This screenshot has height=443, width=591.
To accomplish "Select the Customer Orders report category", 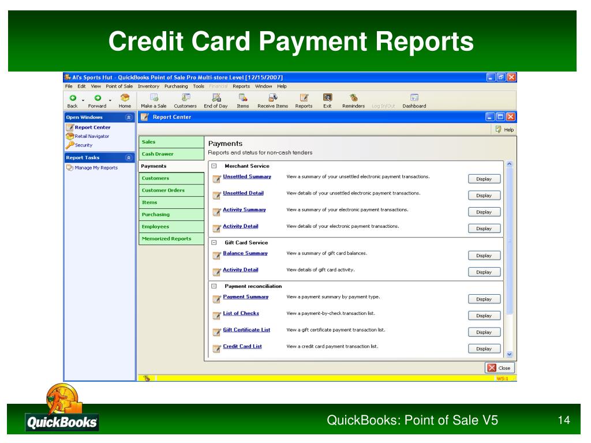I will pyautogui.click(x=171, y=190).
